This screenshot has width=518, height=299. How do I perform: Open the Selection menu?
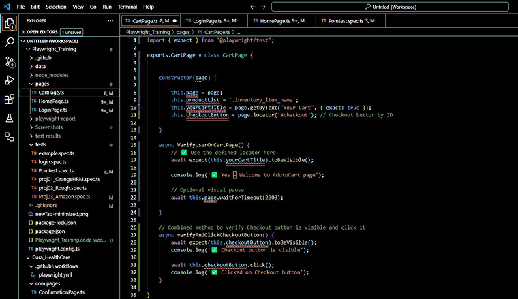click(x=56, y=7)
